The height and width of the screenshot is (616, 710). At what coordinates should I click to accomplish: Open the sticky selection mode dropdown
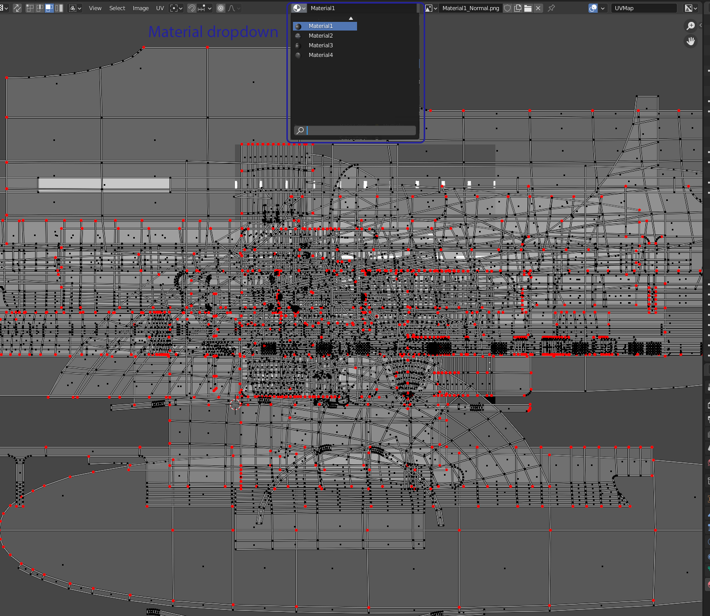click(x=75, y=8)
